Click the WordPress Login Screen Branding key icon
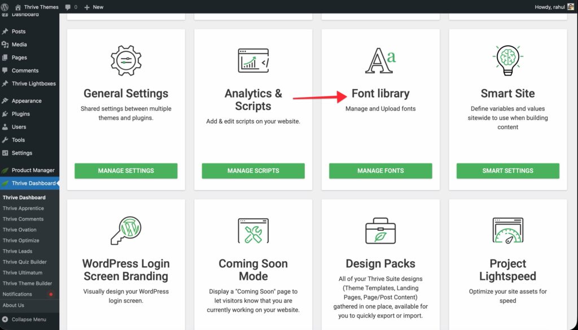 point(126,231)
